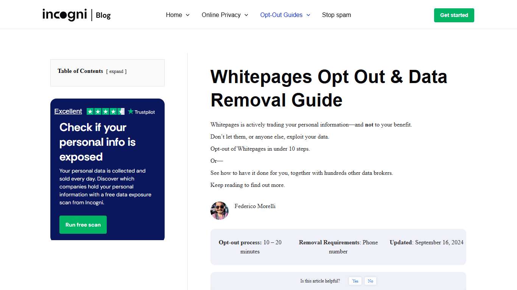Click the Excellent link above the stars
517x290 pixels.
point(68,111)
